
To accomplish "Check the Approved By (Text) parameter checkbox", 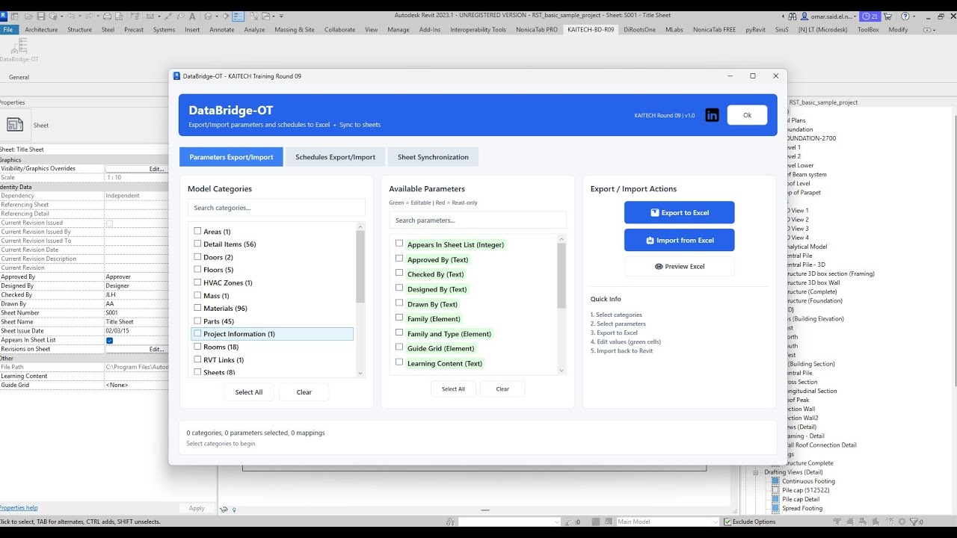I will [x=399, y=259].
